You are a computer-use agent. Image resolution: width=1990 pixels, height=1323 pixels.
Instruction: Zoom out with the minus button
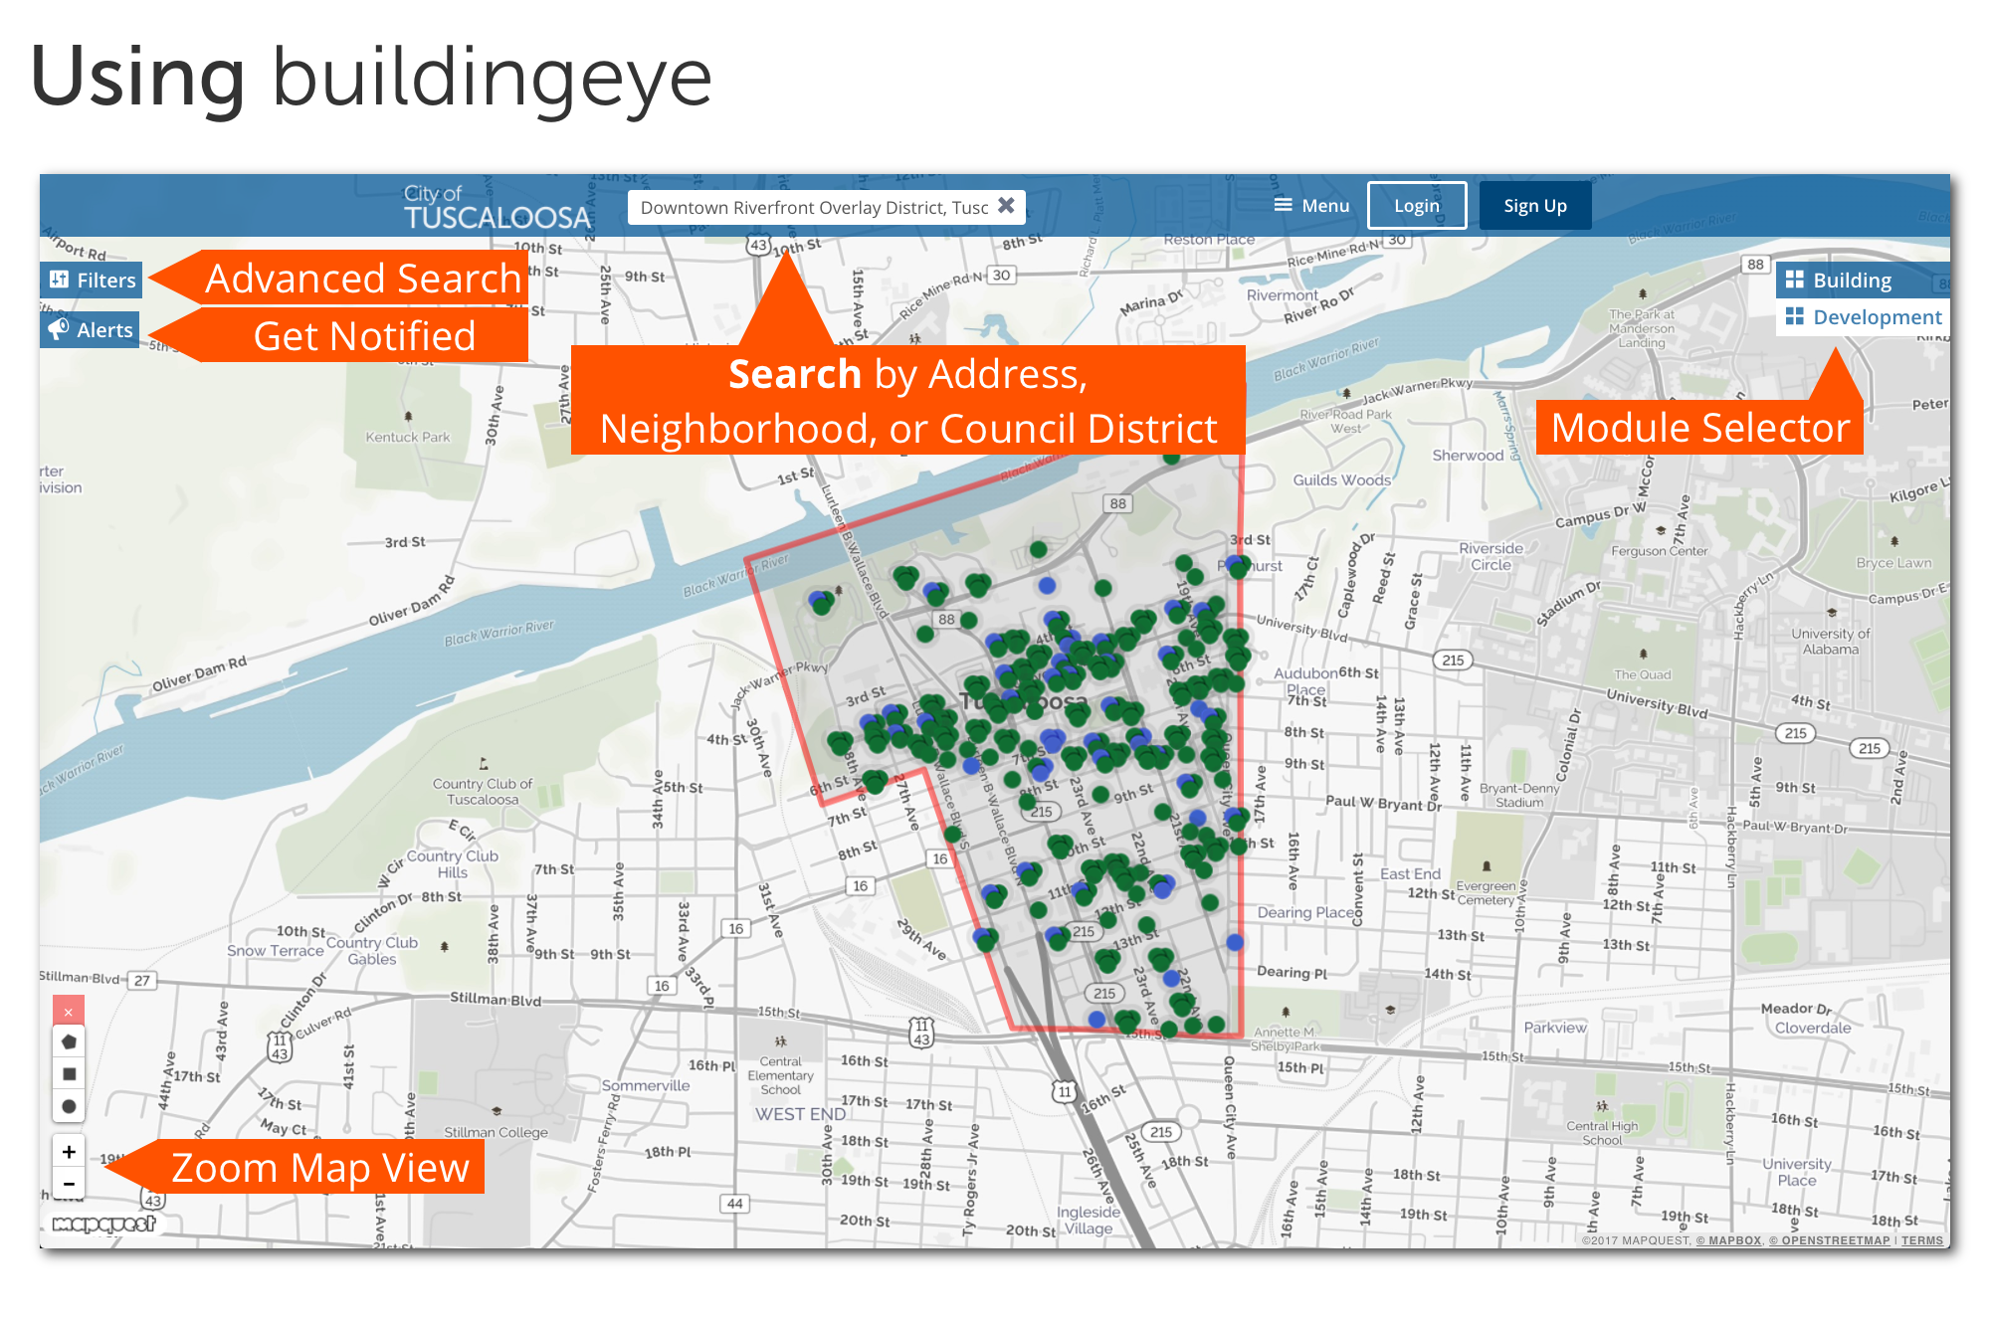pos(69,1184)
